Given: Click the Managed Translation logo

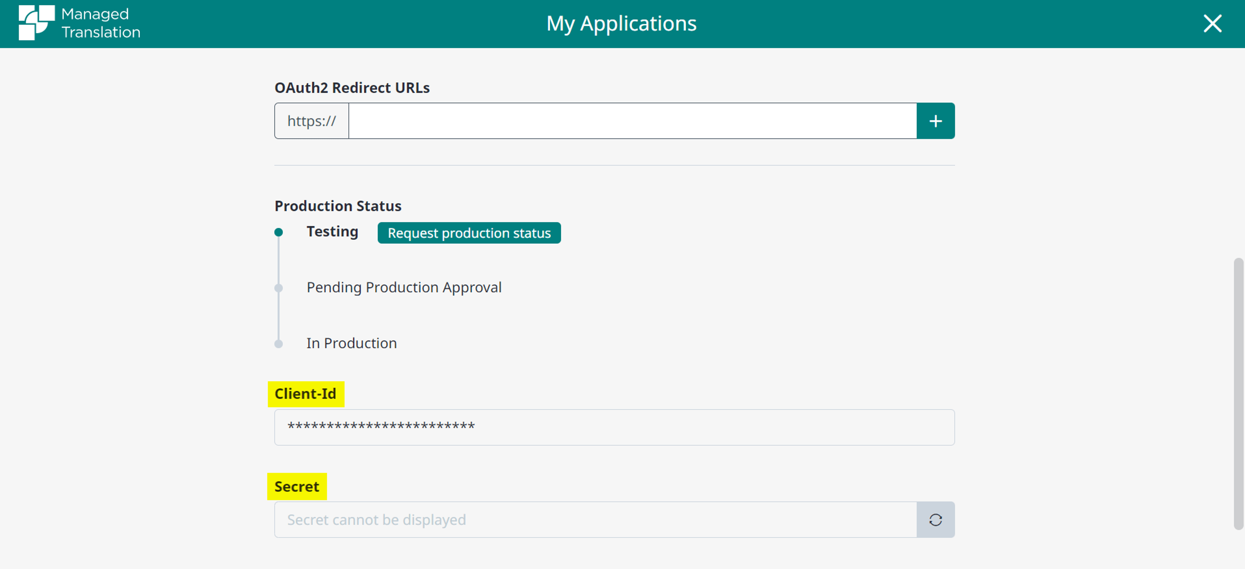Looking at the screenshot, I should [80, 23].
